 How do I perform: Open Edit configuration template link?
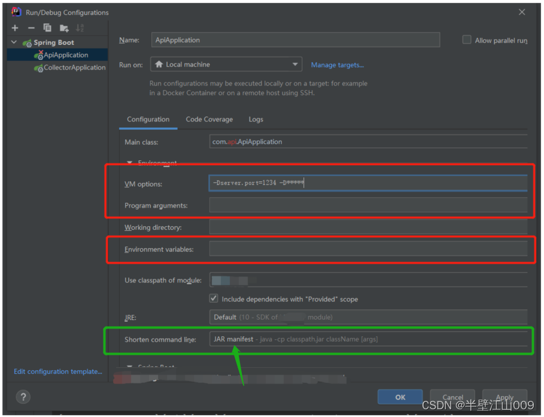58,371
